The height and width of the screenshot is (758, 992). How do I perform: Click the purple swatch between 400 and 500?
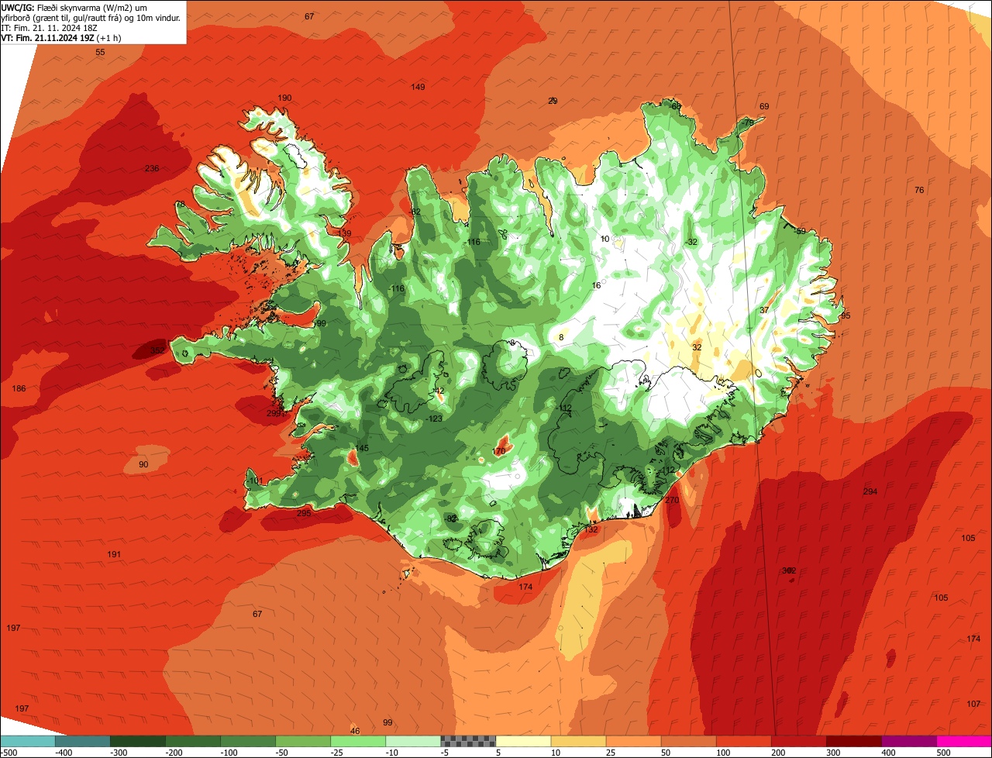908,741
